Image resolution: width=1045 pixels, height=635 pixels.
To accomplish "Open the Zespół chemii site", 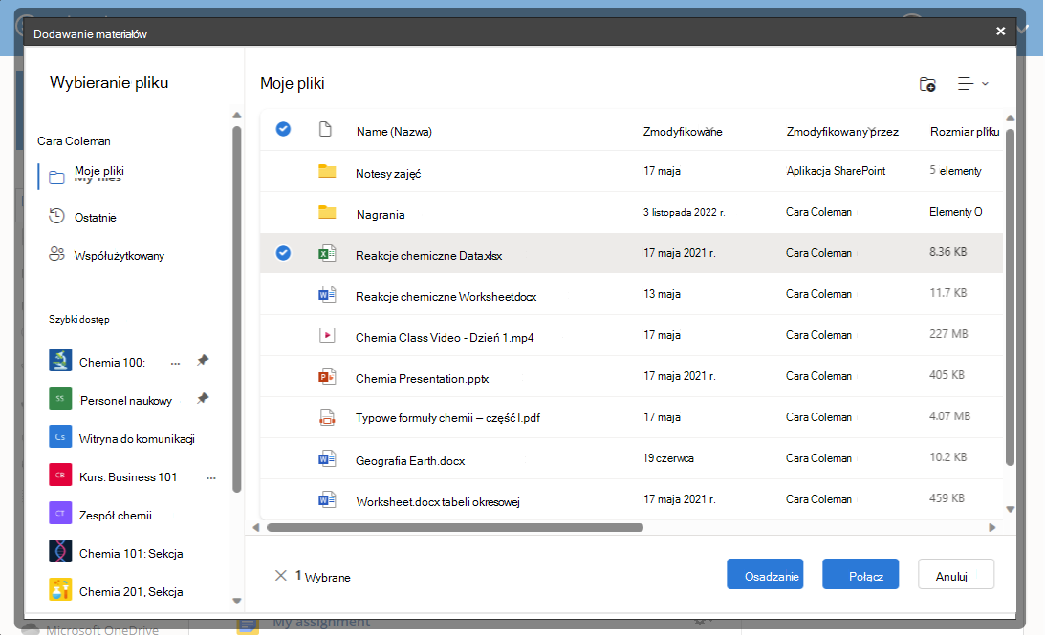I will 116,516.
